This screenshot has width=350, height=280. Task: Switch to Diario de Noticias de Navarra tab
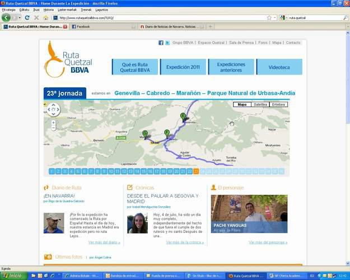pyautogui.click(x=172, y=26)
